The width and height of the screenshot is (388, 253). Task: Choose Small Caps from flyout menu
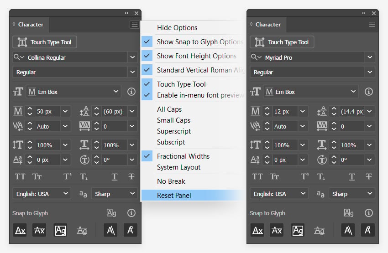193,120
